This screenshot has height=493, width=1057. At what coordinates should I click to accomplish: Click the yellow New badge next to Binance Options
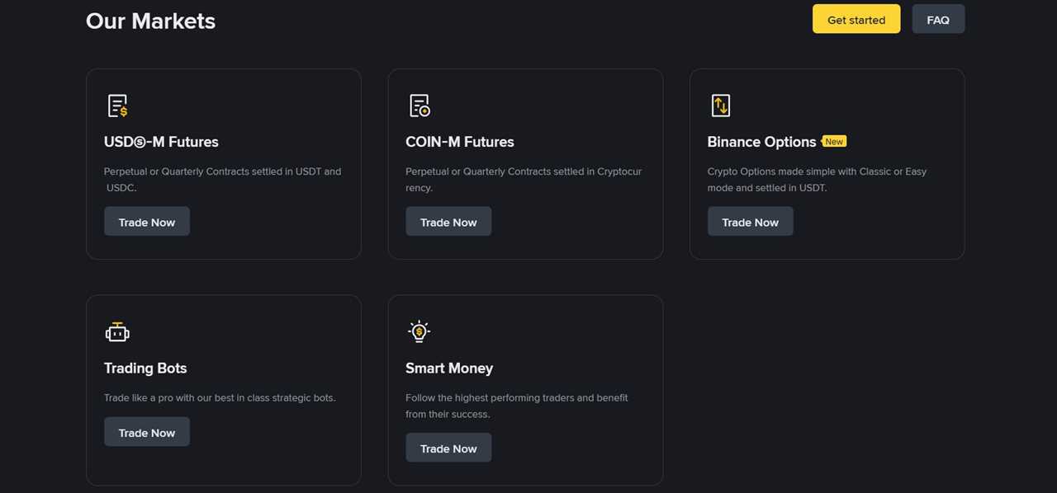point(834,141)
